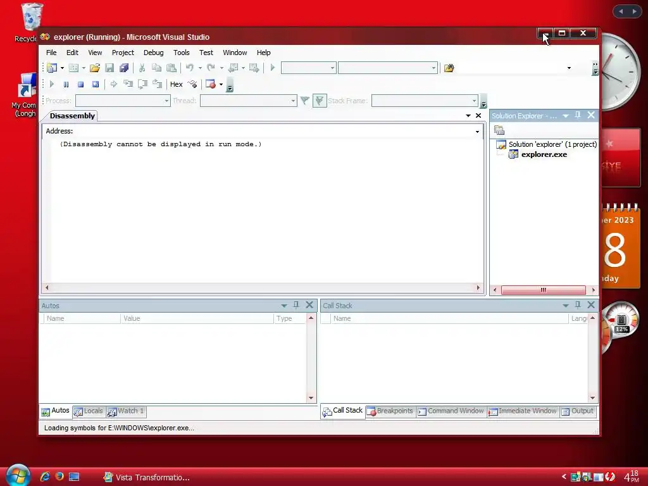The width and height of the screenshot is (648, 486).
Task: Toggle auto-hide pin on Autos panel
Action: pos(296,305)
